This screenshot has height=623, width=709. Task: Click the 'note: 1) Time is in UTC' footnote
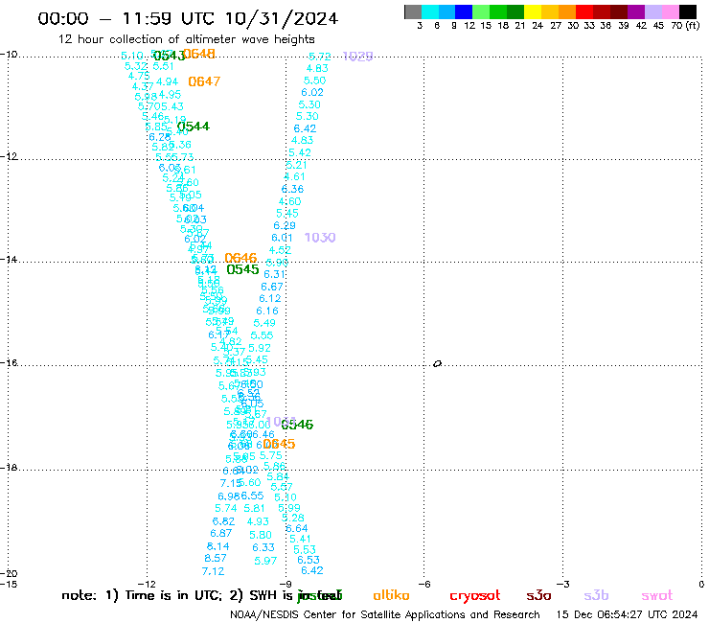(x=141, y=595)
